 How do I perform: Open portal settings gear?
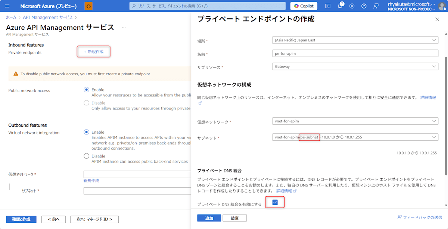pyautogui.click(x=352, y=6)
